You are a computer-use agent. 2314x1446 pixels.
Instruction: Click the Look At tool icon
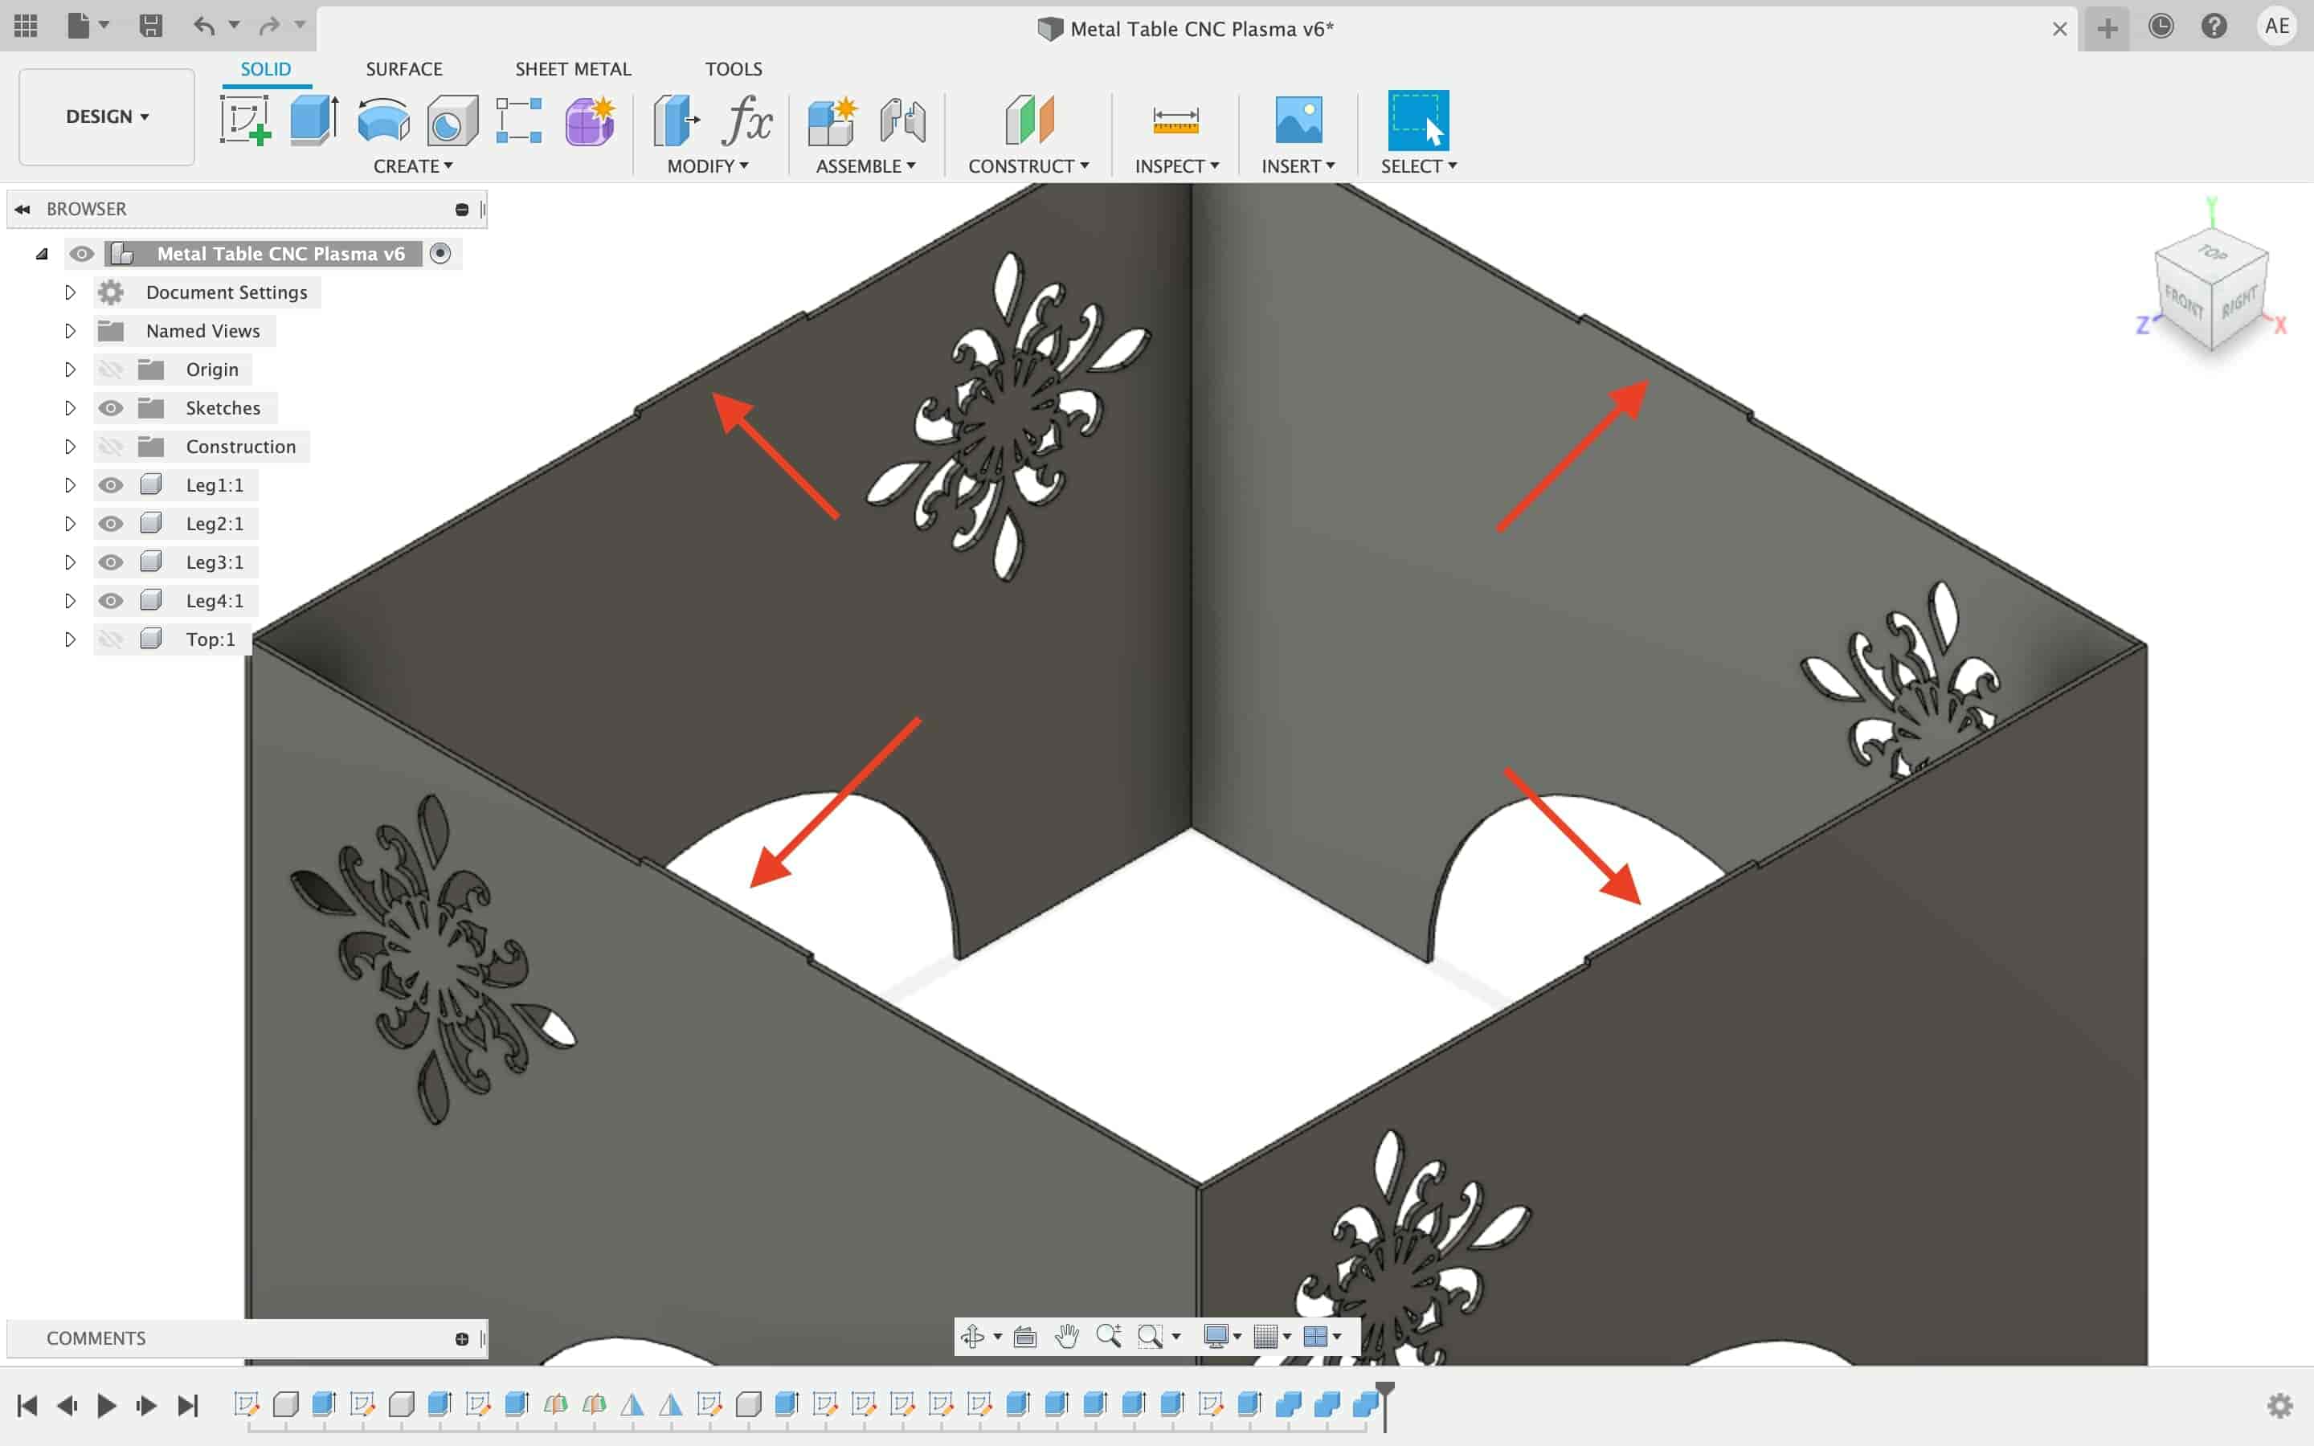(x=1025, y=1336)
